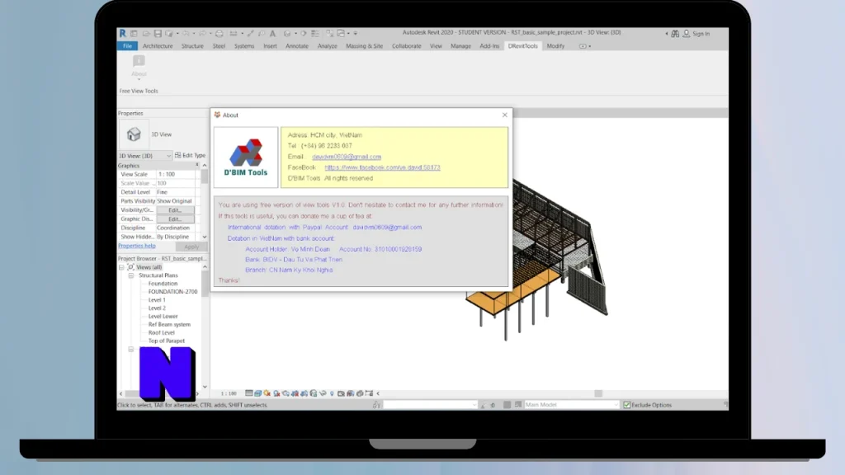Switch to the Collaborate ribbon tab

[406, 46]
